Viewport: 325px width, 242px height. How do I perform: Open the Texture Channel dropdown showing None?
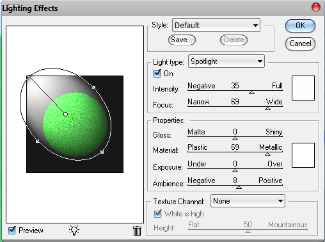click(248, 201)
